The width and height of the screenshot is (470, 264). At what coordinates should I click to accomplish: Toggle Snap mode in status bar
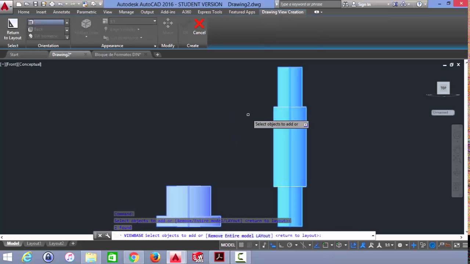pyautogui.click(x=249, y=245)
